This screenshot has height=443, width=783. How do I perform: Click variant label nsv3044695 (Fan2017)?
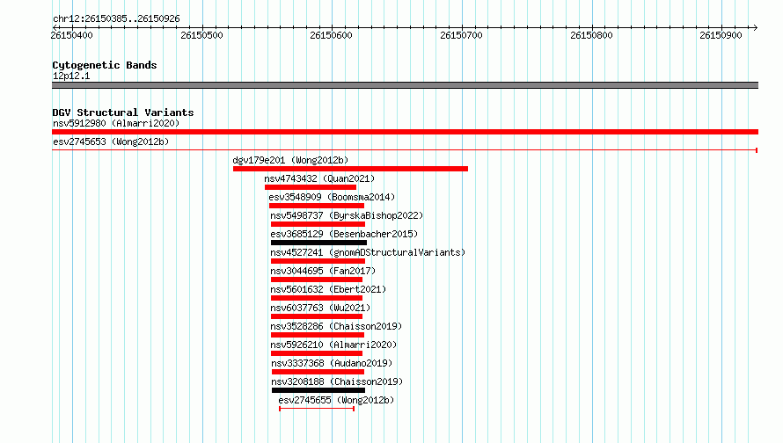[323, 271]
